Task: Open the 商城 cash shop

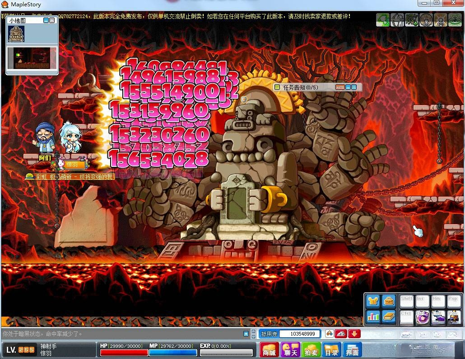Action: [269, 350]
